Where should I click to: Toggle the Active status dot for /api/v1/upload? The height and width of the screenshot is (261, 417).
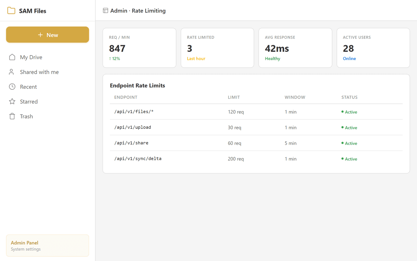(x=343, y=127)
